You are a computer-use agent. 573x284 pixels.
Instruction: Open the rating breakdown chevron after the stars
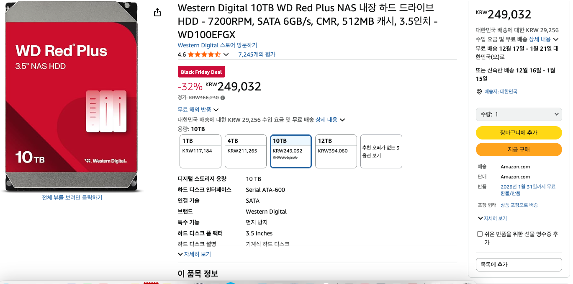point(226,55)
